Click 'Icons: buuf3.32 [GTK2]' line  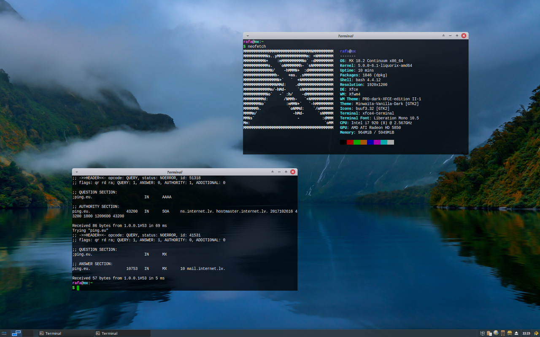click(x=366, y=109)
